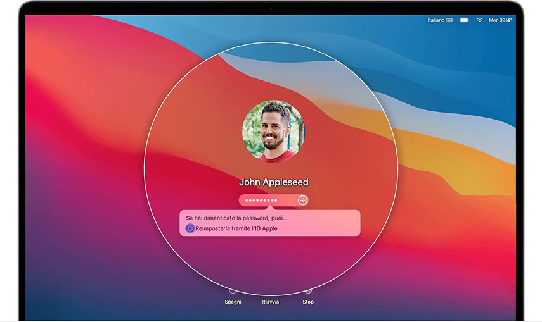The height and width of the screenshot is (322, 542).
Task: Click the Stop label
Action: click(x=308, y=302)
